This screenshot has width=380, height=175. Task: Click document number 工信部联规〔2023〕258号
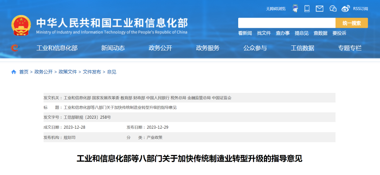[87, 117]
